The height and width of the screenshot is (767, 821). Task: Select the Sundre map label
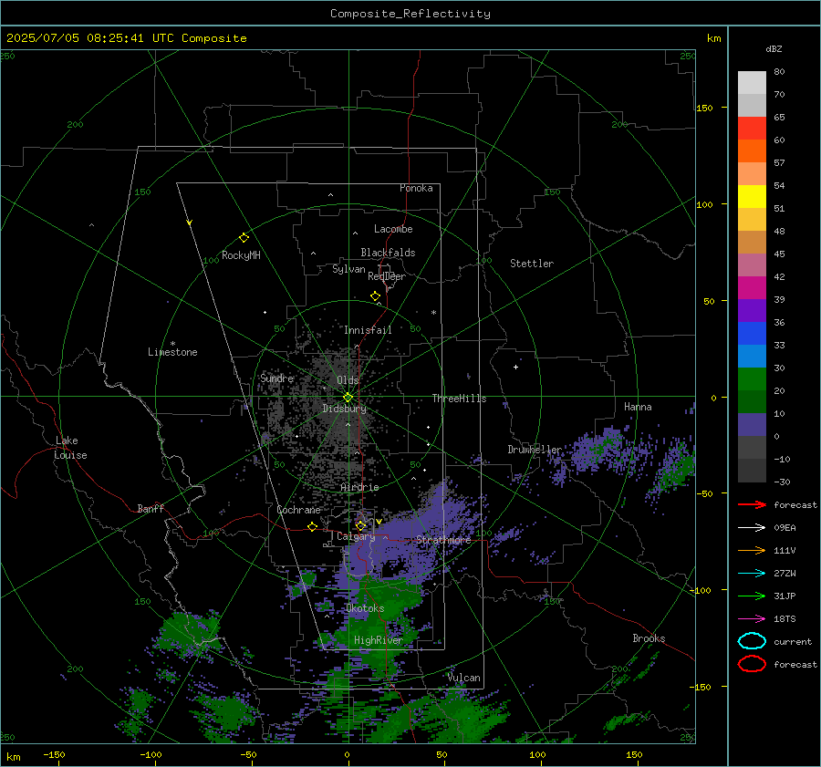pyautogui.click(x=277, y=378)
